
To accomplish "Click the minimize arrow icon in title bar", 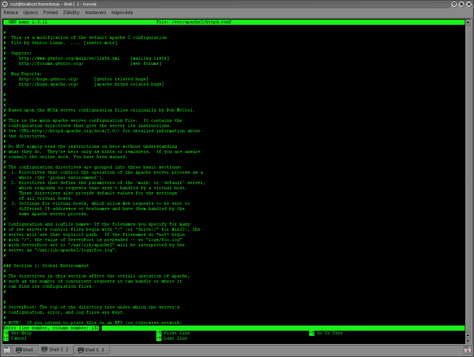I will pos(454,4).
